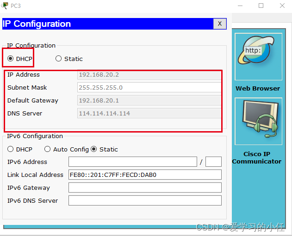Click the Cisco IP Communicator label
The image size is (292, 236).
[257, 157]
